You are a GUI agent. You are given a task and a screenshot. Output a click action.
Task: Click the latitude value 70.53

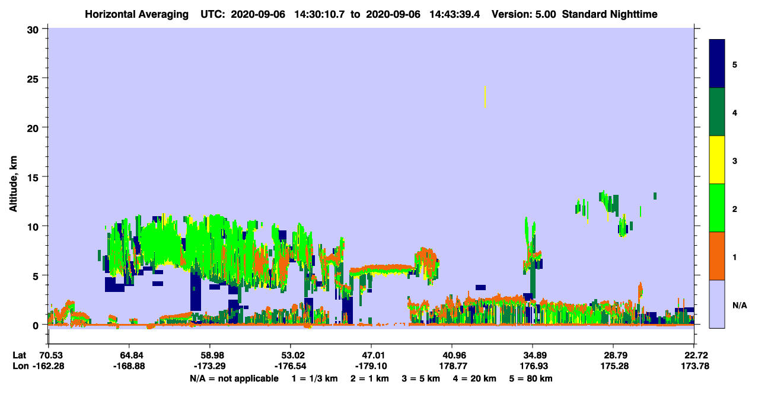coord(51,355)
